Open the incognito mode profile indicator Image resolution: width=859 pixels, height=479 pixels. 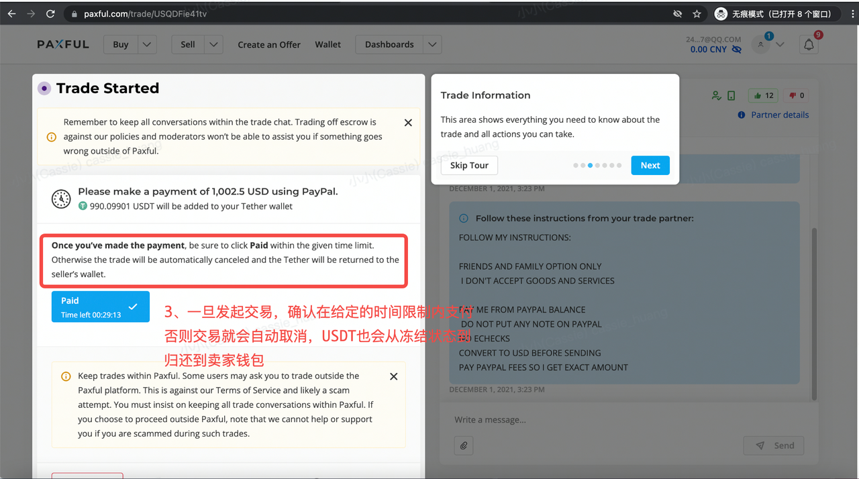pos(775,13)
